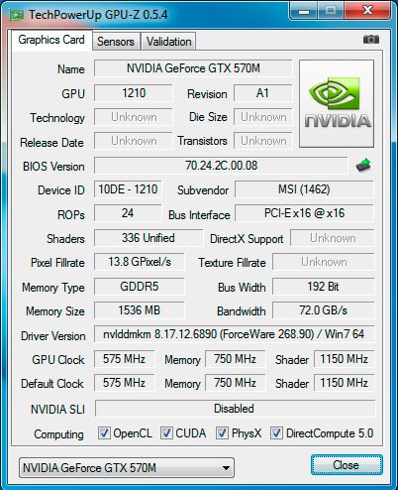Image resolution: width=398 pixels, height=490 pixels.
Task: Click the NVIDIA SLI Disabled field
Action: coord(235,409)
